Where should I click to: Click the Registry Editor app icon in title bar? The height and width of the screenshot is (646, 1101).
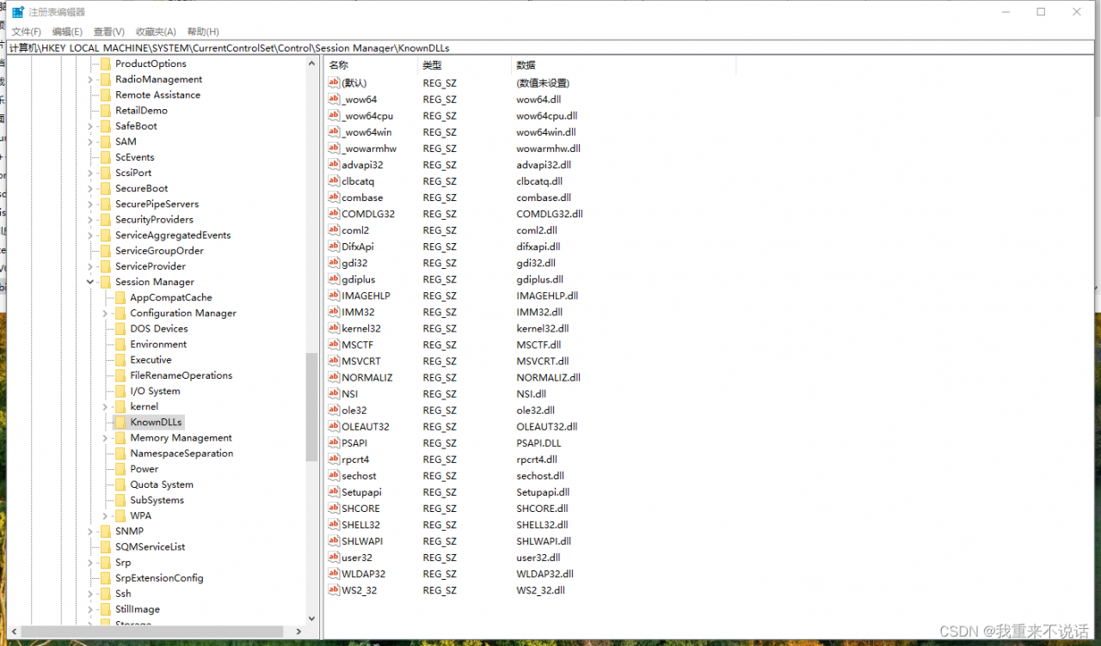coord(18,12)
